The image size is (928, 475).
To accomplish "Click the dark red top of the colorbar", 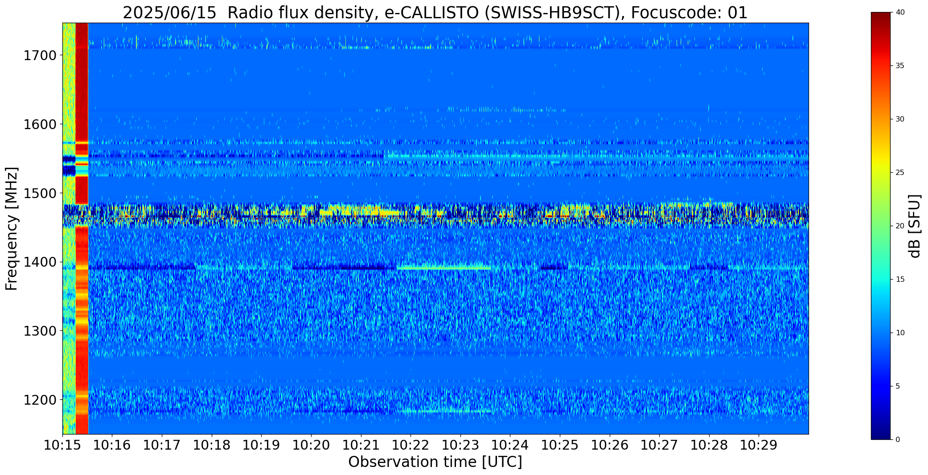I will coord(881,20).
